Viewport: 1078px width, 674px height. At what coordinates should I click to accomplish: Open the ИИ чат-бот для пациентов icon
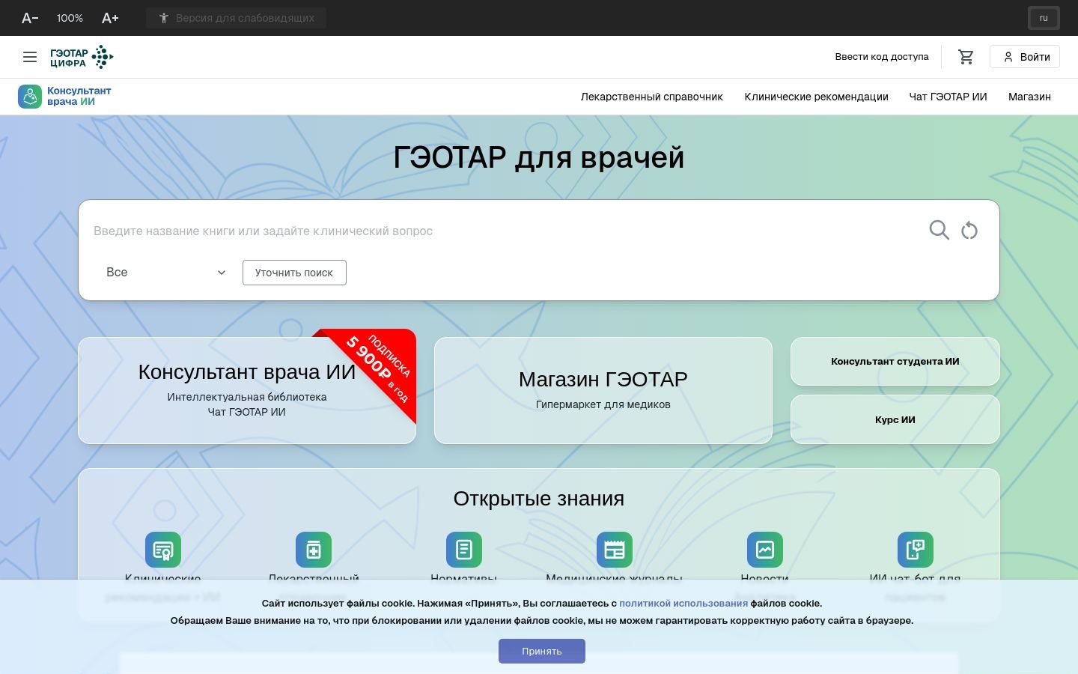pos(916,550)
